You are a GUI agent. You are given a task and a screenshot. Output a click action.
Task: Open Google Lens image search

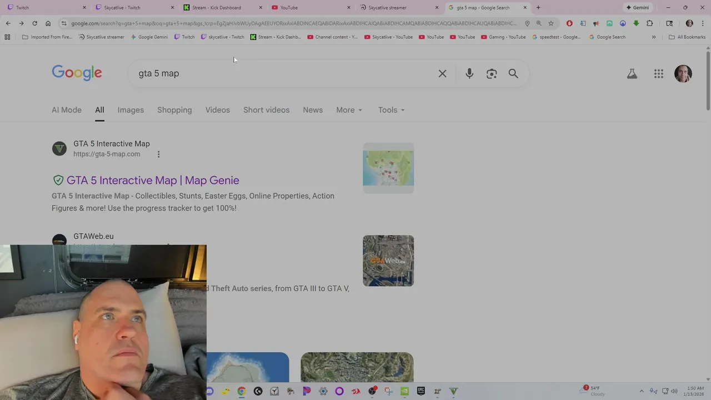click(492, 73)
